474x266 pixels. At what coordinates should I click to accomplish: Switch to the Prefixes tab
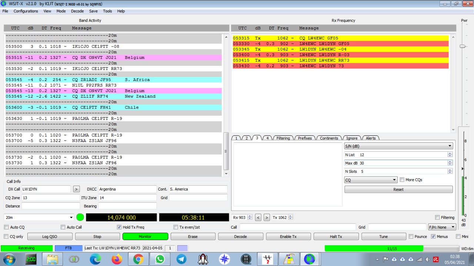click(305, 138)
